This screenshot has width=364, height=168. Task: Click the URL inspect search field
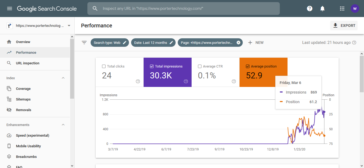(x=184, y=9)
